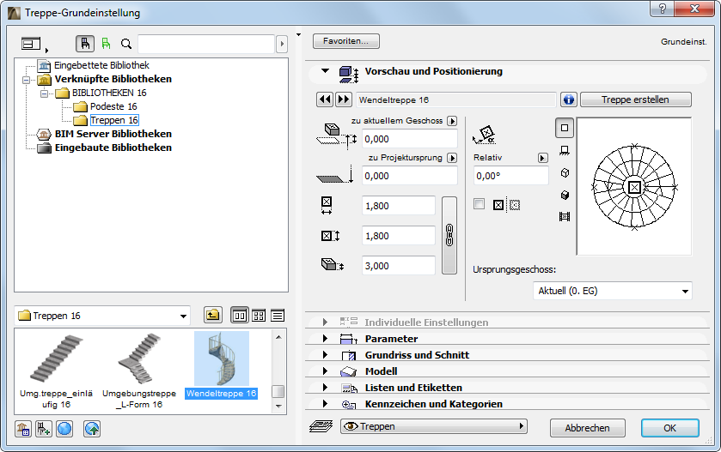This screenshot has width=721, height=452.
Task: Select the Treppen 16 tree folder
Action: 114,120
